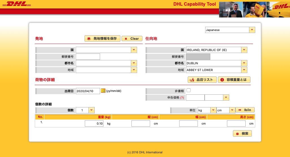Save origin with 発地情報を保存 button

tap(103, 39)
